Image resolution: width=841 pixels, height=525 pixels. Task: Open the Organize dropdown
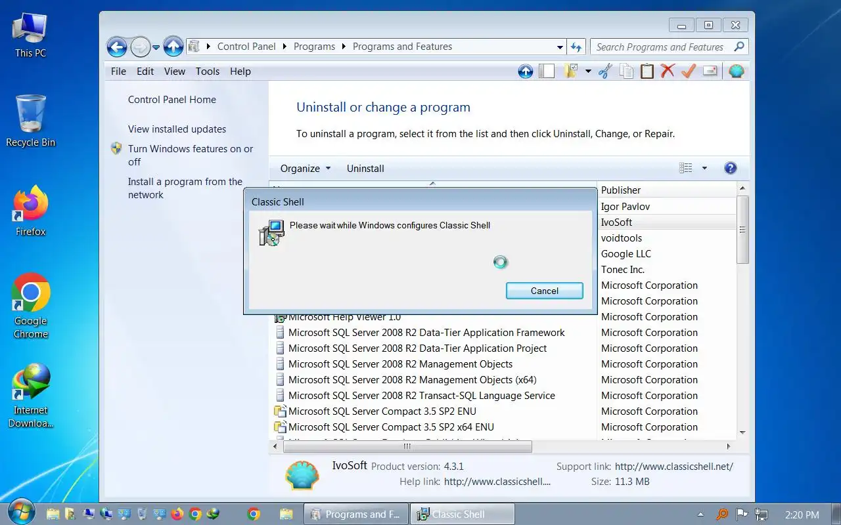[x=306, y=169]
